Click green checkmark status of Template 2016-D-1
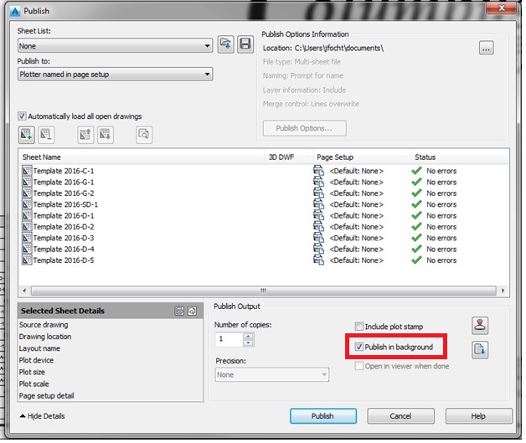This screenshot has height=443, width=526. (416, 215)
